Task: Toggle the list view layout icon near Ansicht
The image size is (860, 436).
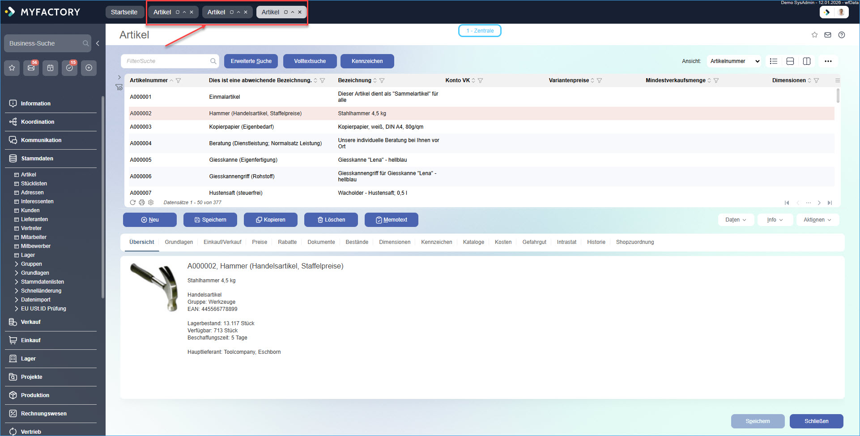Action: tap(774, 61)
